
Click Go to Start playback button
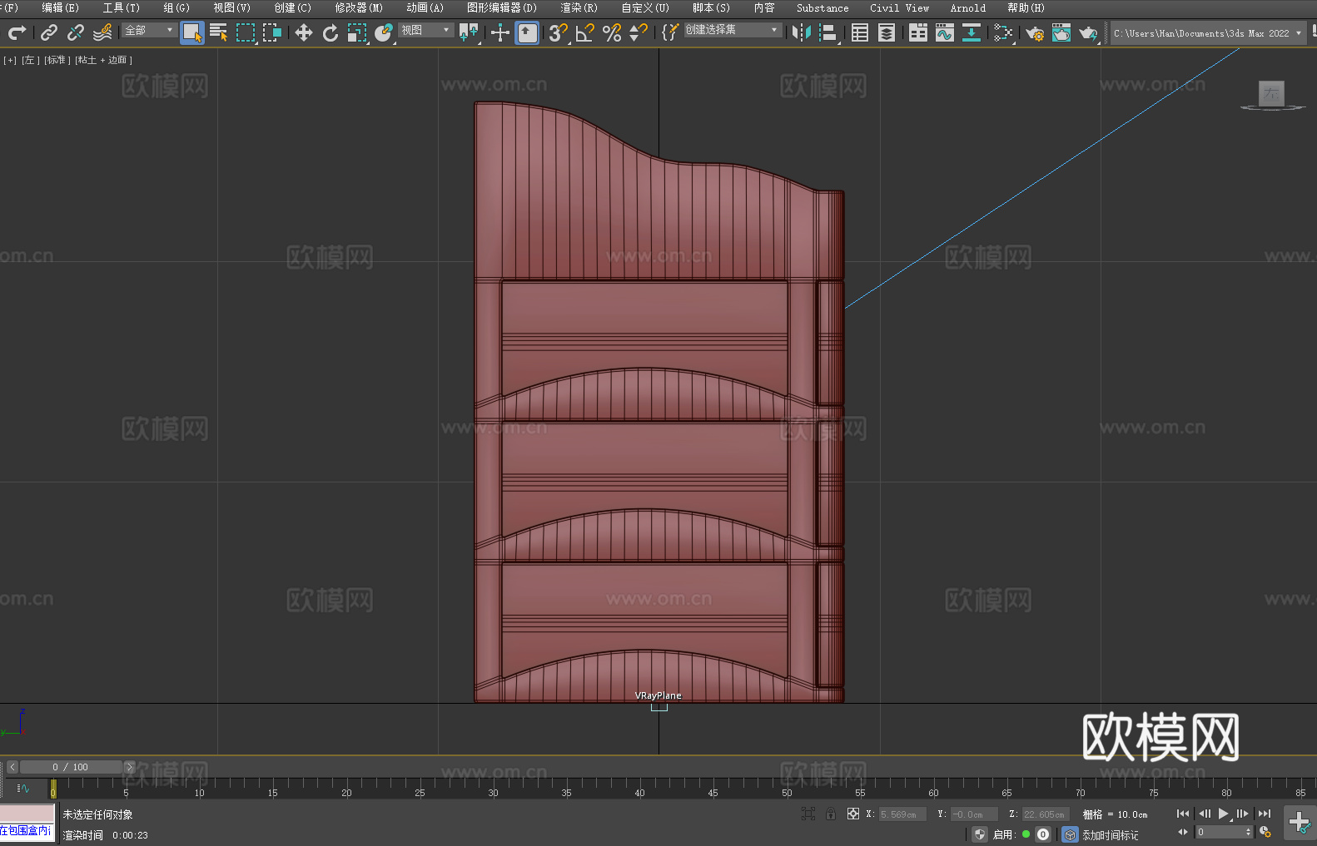[1183, 814]
